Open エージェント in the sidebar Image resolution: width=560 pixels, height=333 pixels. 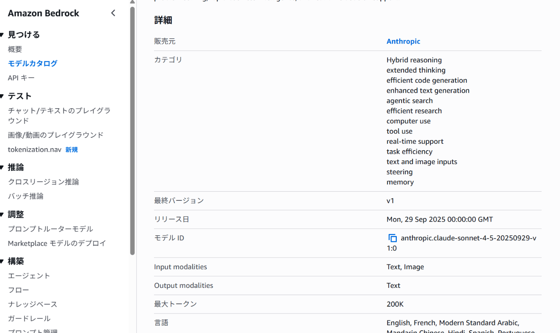coord(29,276)
